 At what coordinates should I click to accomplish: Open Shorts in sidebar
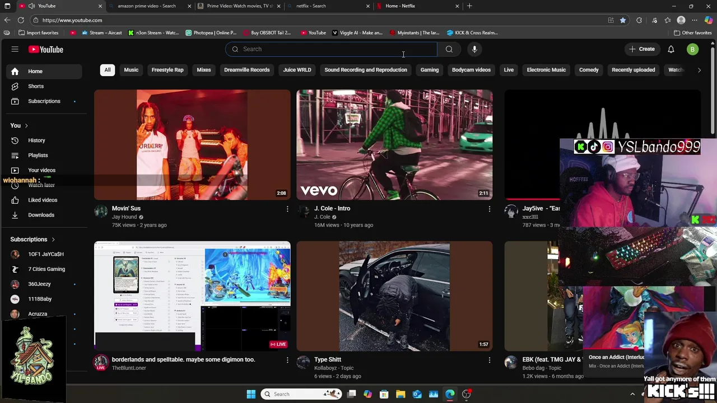tap(44, 86)
